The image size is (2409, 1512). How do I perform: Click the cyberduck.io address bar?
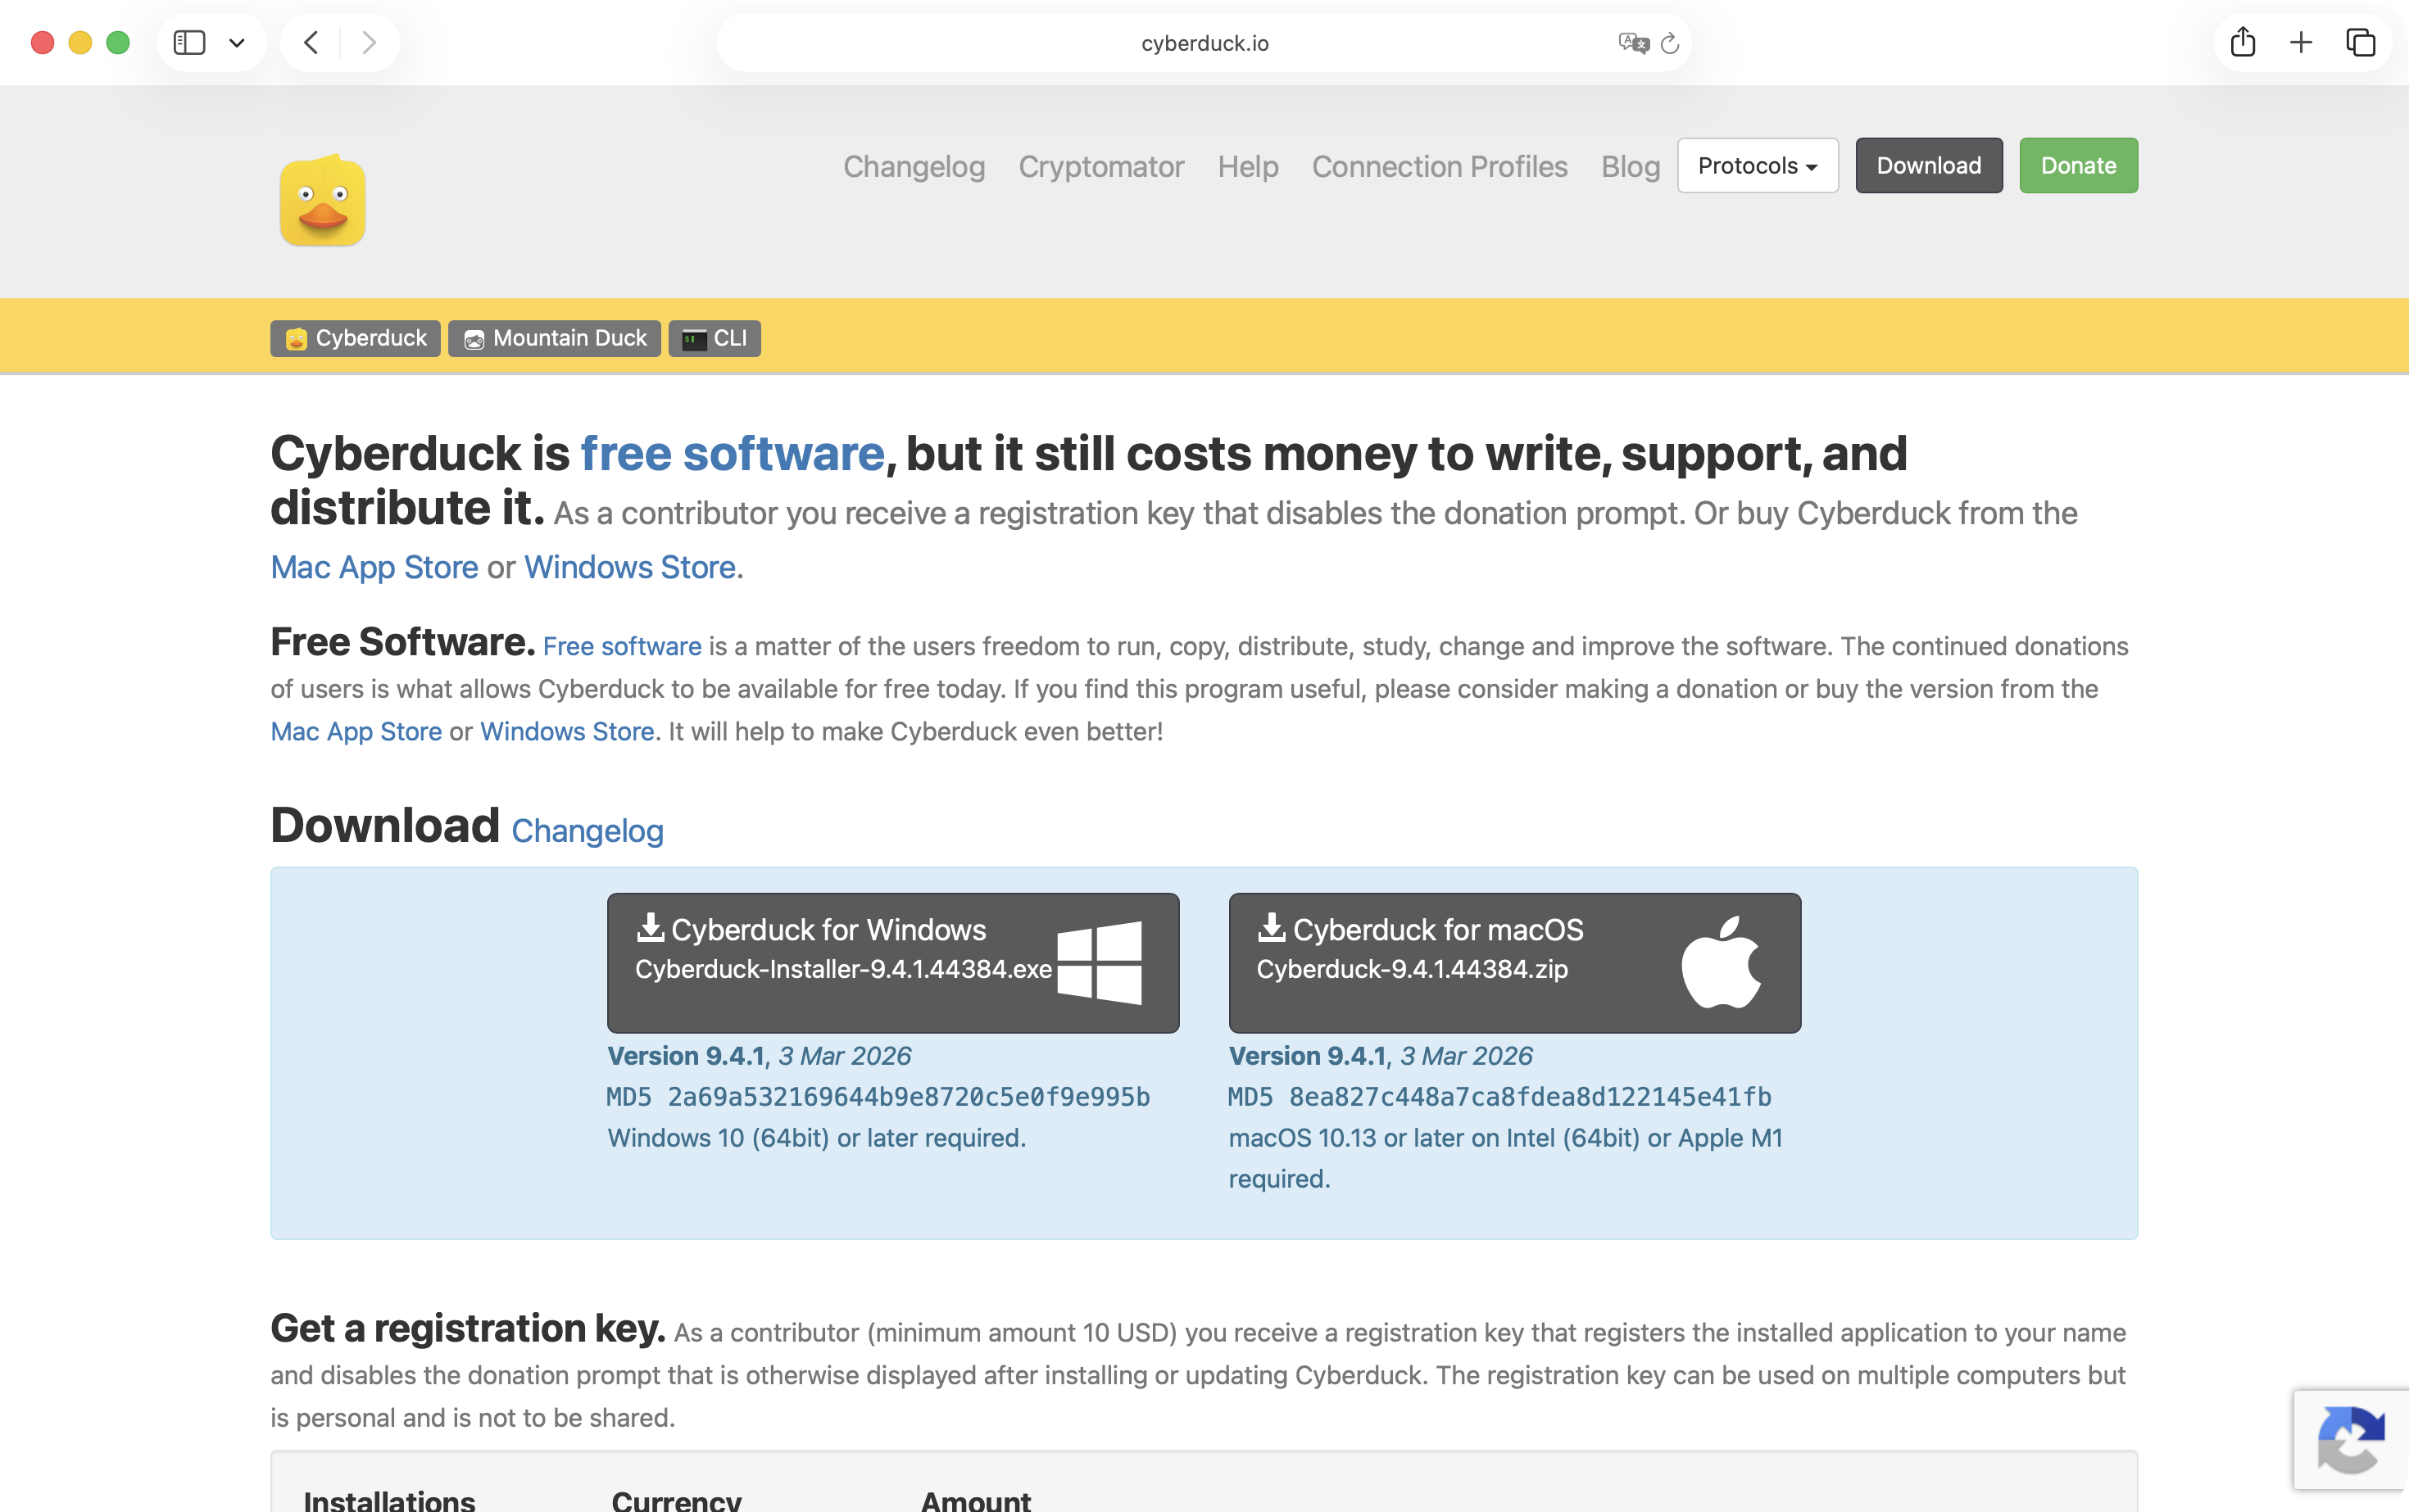[1204, 43]
